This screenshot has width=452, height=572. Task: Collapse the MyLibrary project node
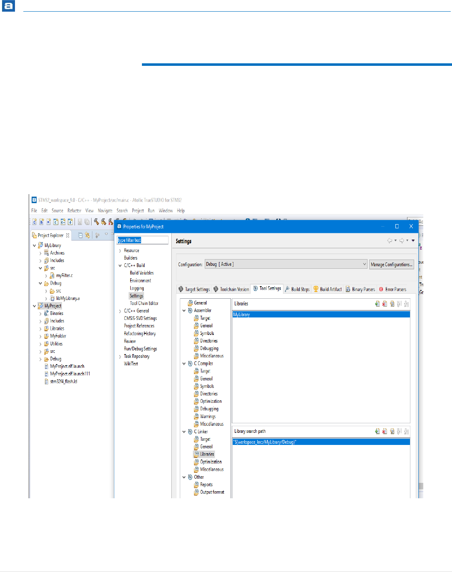click(35, 245)
